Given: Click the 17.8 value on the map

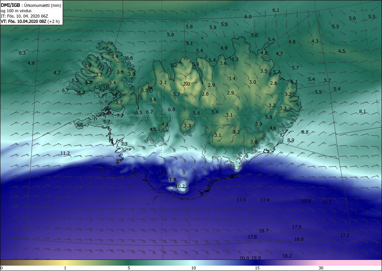Looking at the screenshot, I should click(x=252, y=237).
